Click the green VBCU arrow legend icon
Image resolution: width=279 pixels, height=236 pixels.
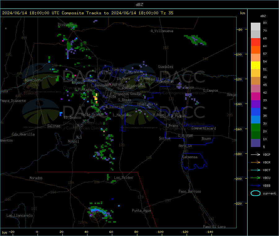(255, 178)
